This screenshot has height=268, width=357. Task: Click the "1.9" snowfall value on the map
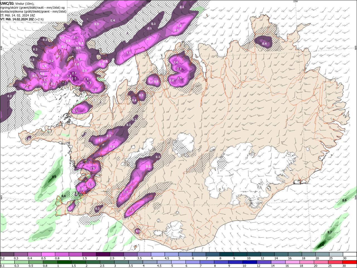[x=92, y=168]
